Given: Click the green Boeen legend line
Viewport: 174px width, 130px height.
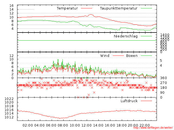Looking at the screenshot, I should 146,56.
